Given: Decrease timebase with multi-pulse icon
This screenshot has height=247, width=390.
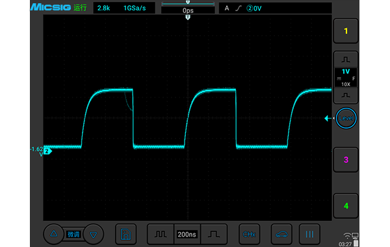Looking at the screenshot, I should pos(161,234).
